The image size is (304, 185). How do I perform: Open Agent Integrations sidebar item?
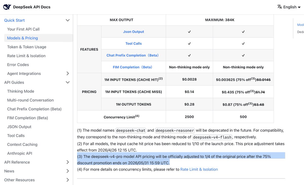(x=24, y=73)
